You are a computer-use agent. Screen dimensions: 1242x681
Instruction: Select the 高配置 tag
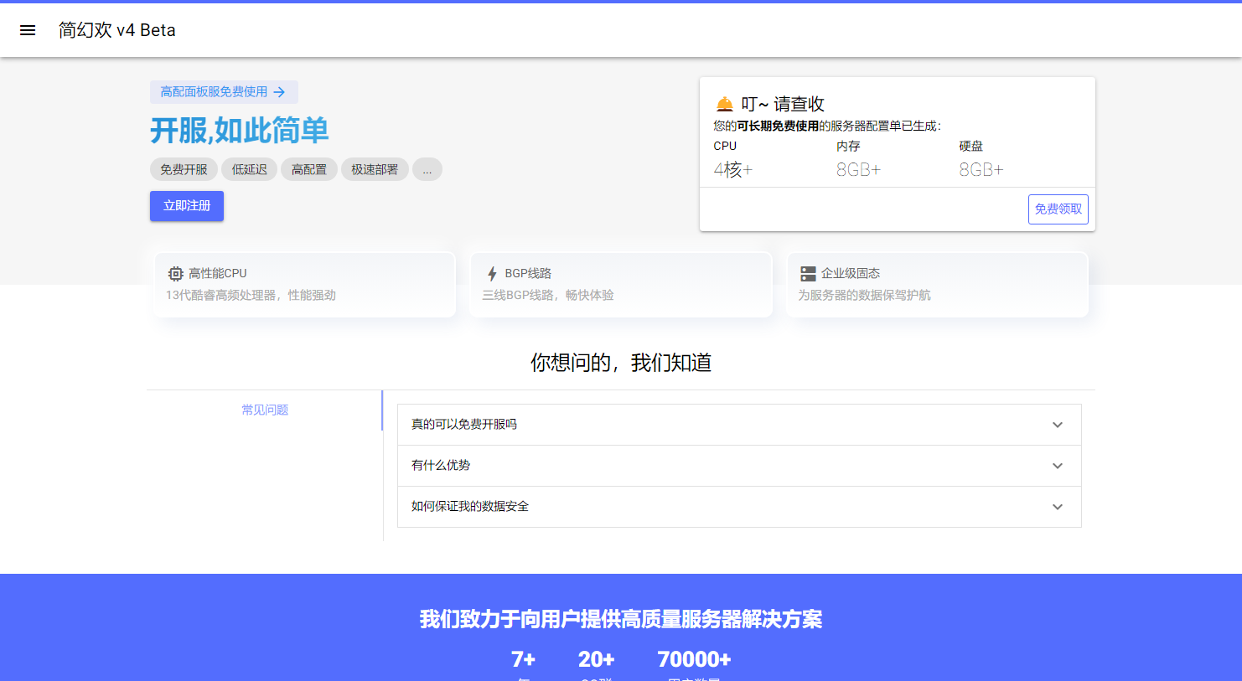click(308, 169)
